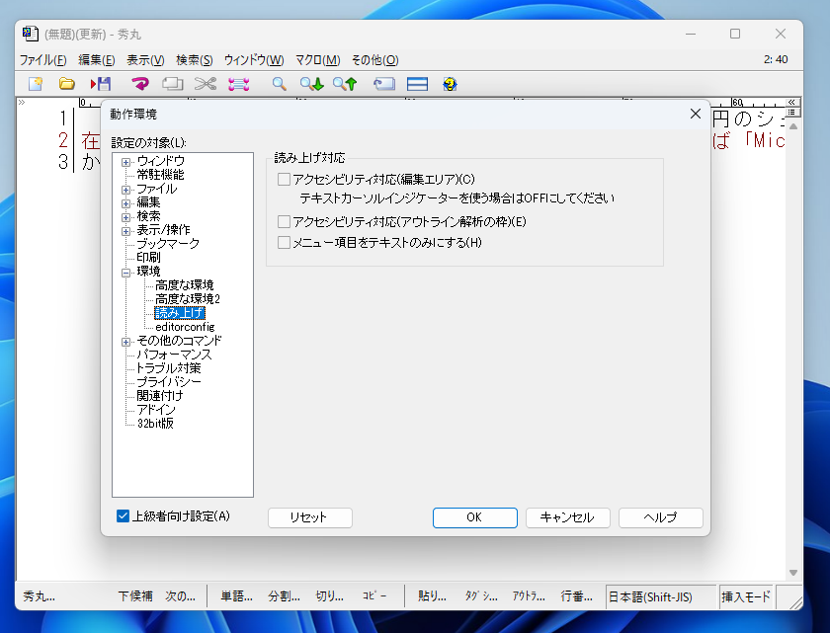Select ブックマーク in the settings tree
The image size is (830, 633).
[x=168, y=244]
